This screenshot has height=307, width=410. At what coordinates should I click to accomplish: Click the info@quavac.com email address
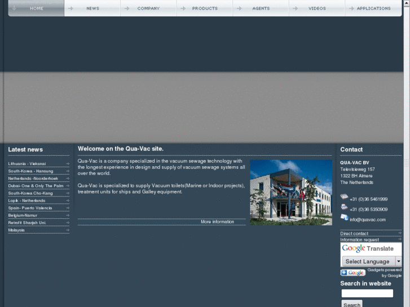367,220
